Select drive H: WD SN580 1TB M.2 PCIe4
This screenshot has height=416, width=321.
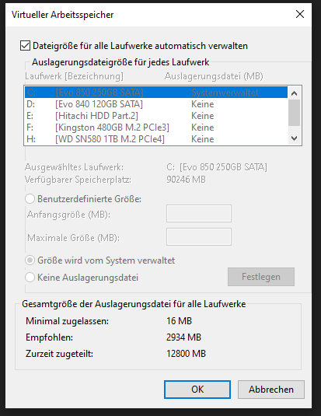156,139
